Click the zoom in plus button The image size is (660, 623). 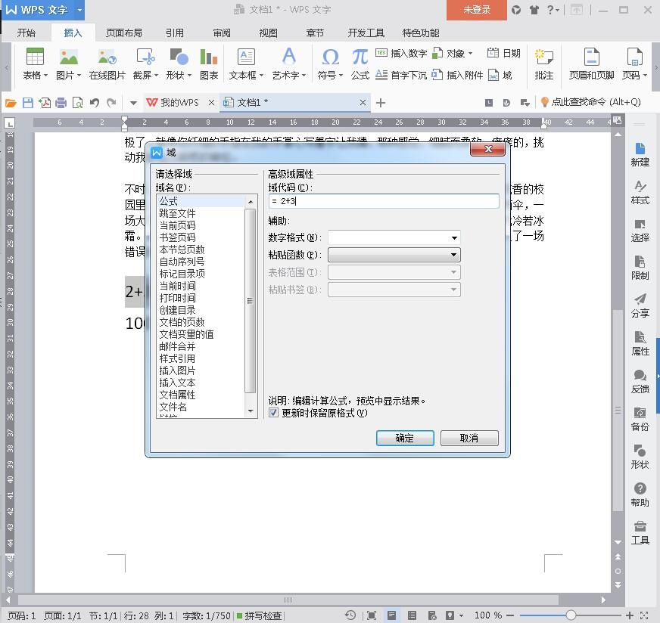pos(629,615)
